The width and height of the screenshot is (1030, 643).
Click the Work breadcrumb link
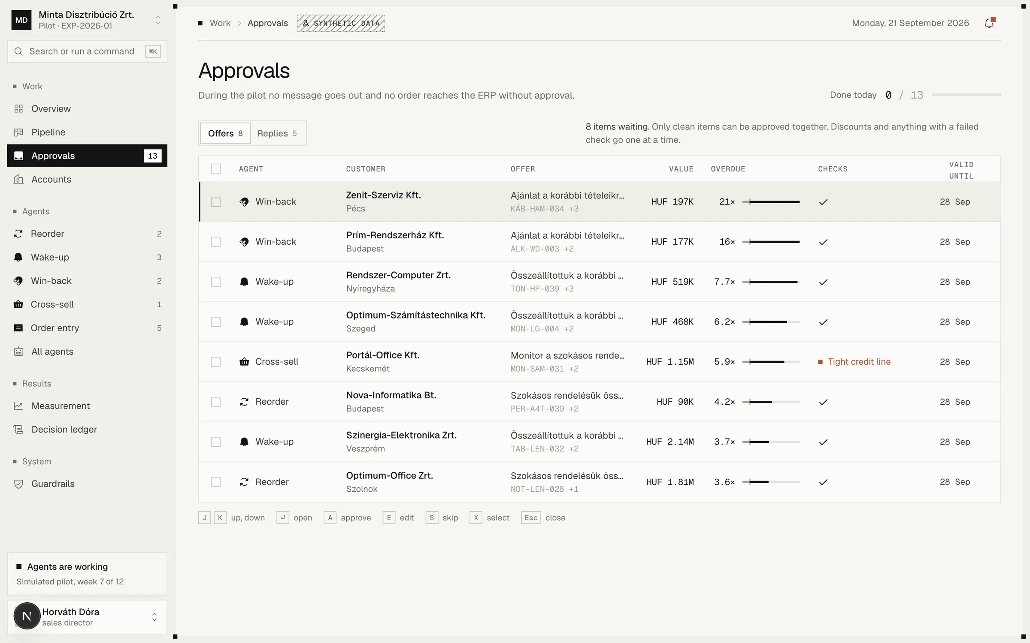pyautogui.click(x=220, y=23)
